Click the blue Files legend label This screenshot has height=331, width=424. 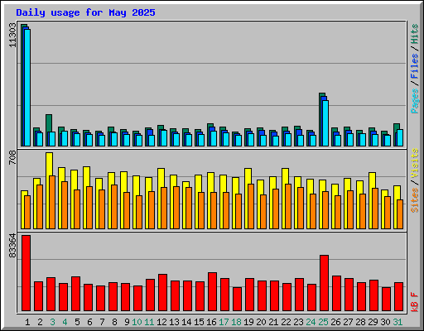coord(414,66)
